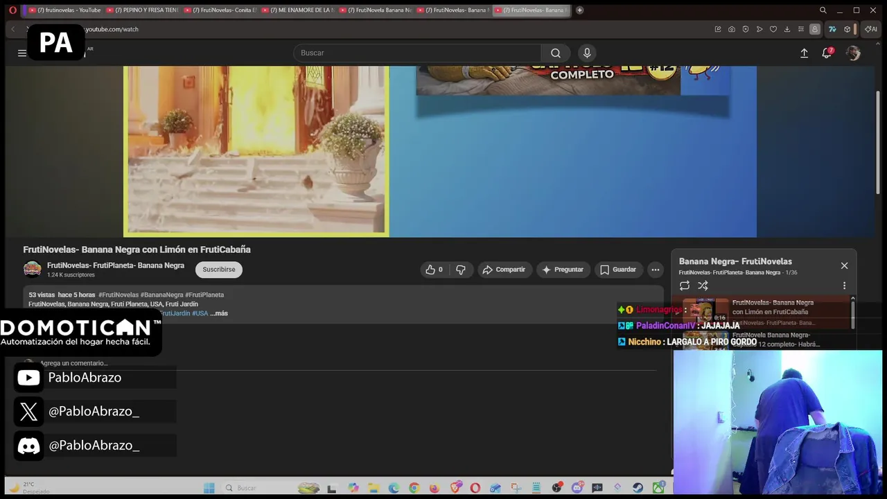Open more actions three-dot menu under video
Viewport: 887px width, 499px height.
coord(656,270)
